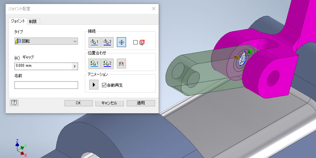The height and width of the screenshot is (158, 316).
Task: Click the green arrow glyph on the model
Action: [x=250, y=52]
